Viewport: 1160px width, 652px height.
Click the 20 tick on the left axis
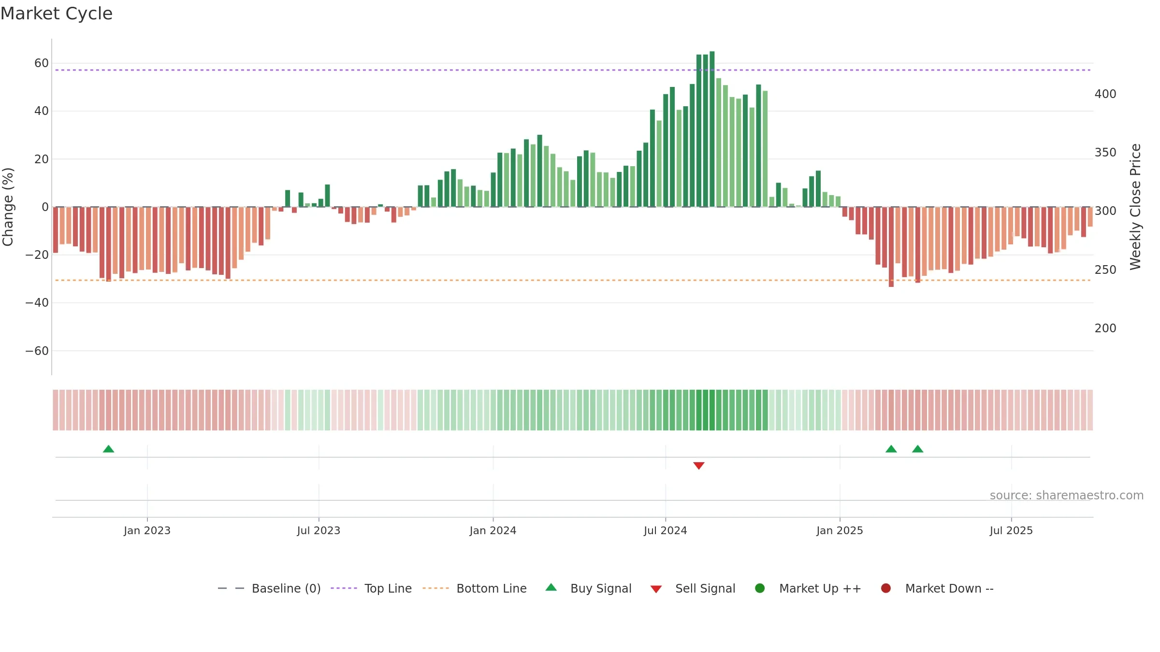pos(42,159)
